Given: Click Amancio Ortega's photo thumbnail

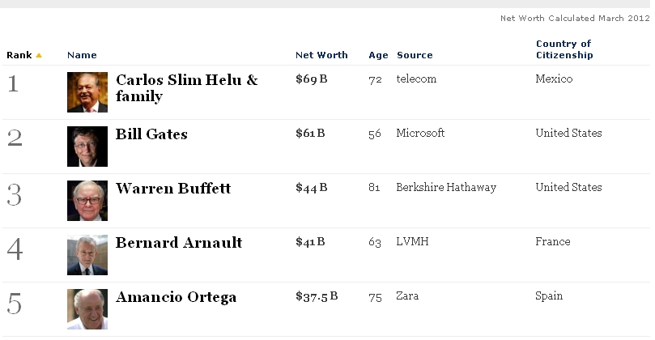Looking at the screenshot, I should pyautogui.click(x=87, y=309).
